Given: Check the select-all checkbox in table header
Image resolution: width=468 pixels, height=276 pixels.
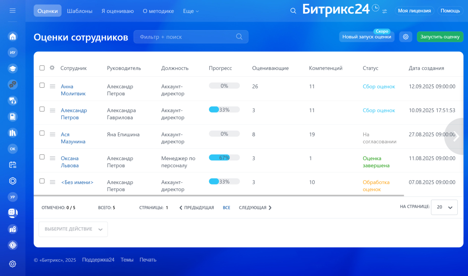Looking at the screenshot, I should tap(42, 68).
